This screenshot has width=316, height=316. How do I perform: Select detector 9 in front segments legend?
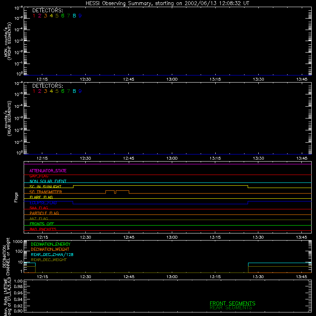(x=80, y=16)
